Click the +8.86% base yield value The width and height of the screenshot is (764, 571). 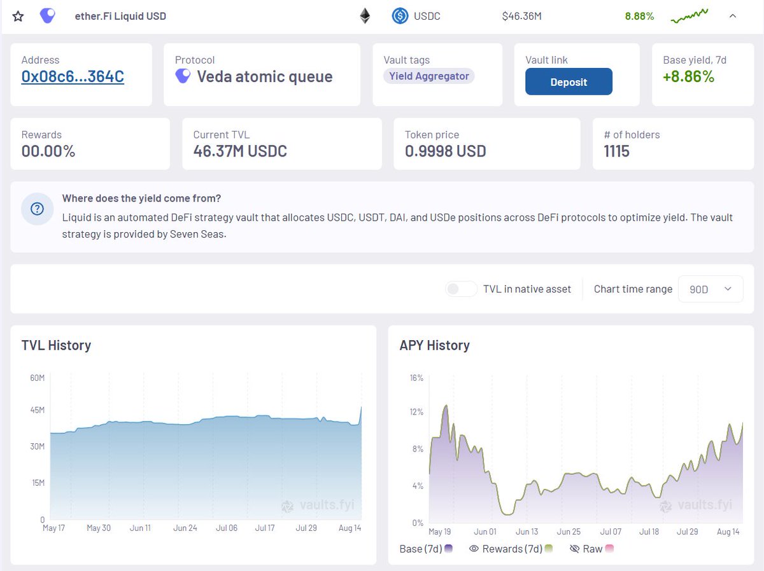point(688,77)
